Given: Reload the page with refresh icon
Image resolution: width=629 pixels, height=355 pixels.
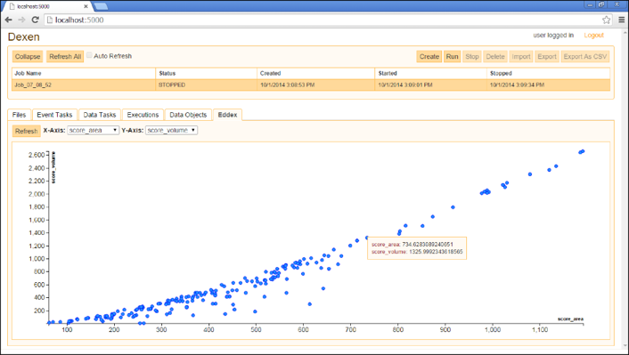Looking at the screenshot, I should [x=36, y=20].
